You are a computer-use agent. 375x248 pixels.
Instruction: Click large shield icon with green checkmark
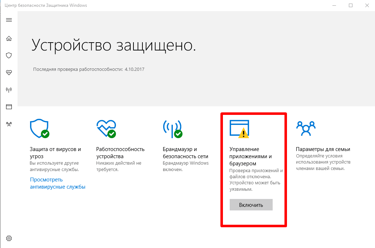coord(39,129)
